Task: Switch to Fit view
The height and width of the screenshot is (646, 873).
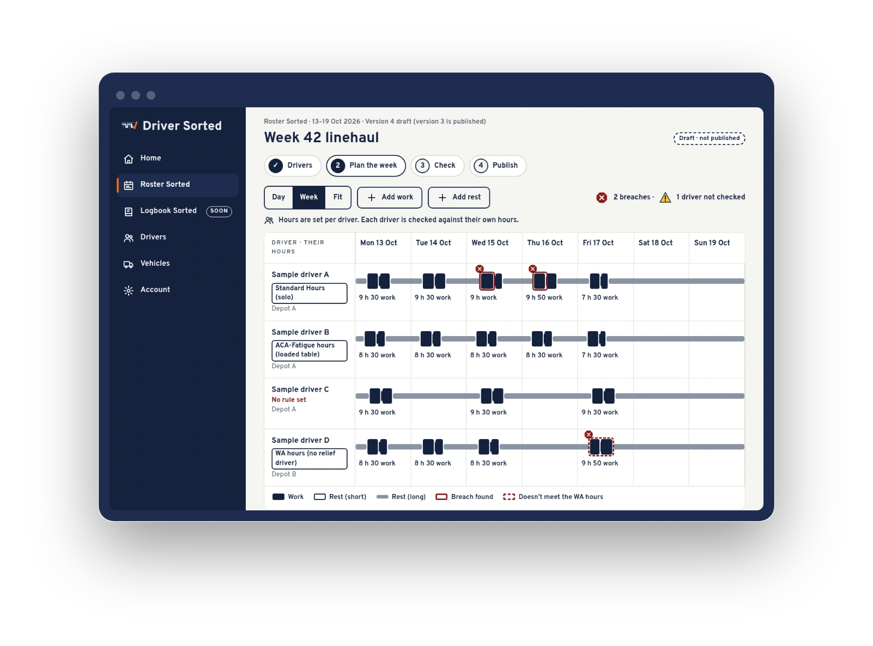Action: click(x=338, y=197)
